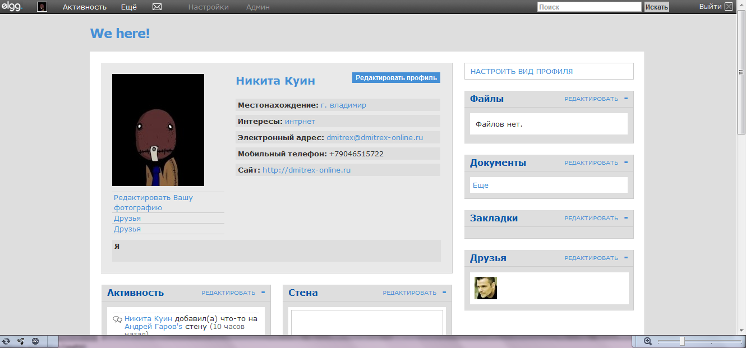Click the logout X icon
The width and height of the screenshot is (746, 348).
(x=729, y=7)
